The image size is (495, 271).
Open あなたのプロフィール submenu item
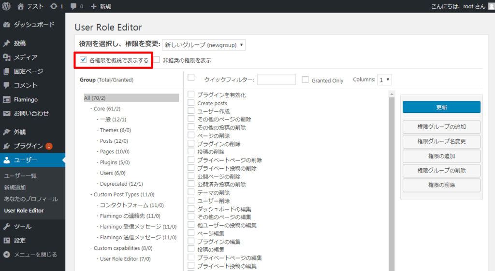[x=31, y=199]
